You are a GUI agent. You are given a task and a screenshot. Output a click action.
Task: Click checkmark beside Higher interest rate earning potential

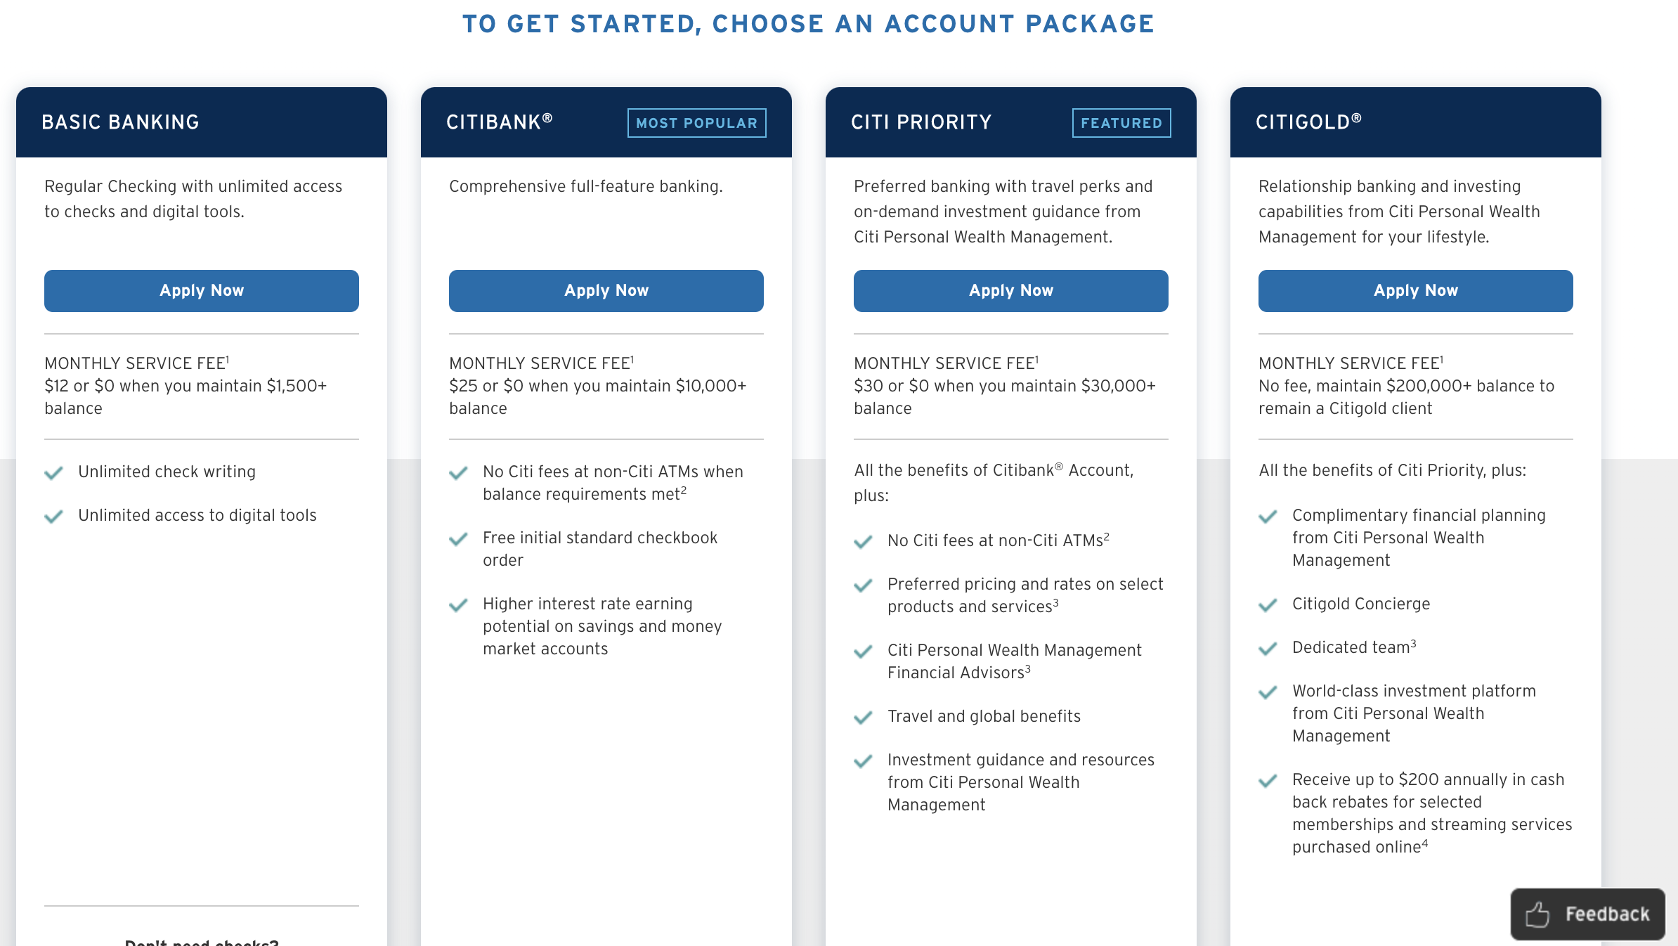(x=458, y=605)
